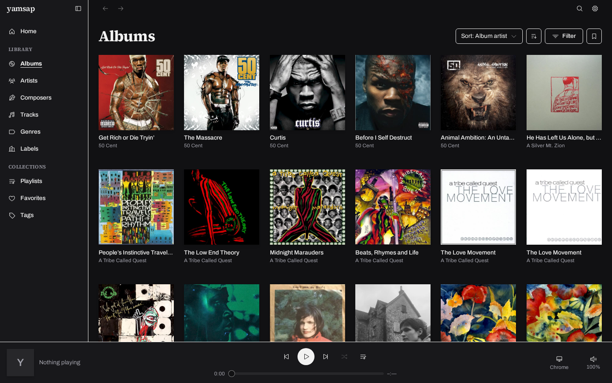Viewport: 612px width, 383px height.
Task: Open saved views bookmark button
Action: coord(594,36)
